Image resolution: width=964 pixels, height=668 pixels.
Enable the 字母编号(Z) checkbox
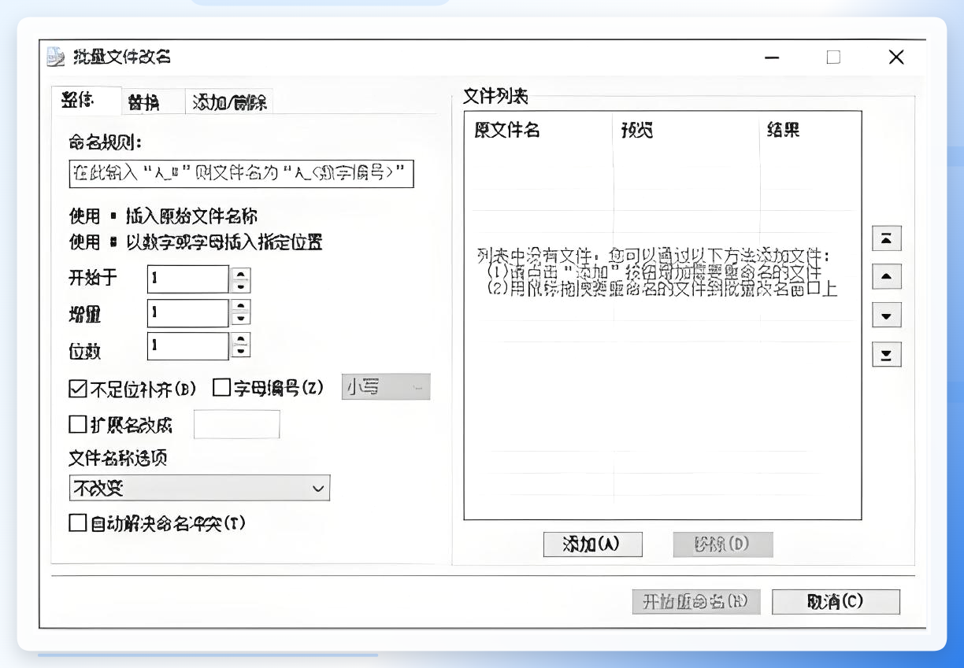tap(221, 388)
